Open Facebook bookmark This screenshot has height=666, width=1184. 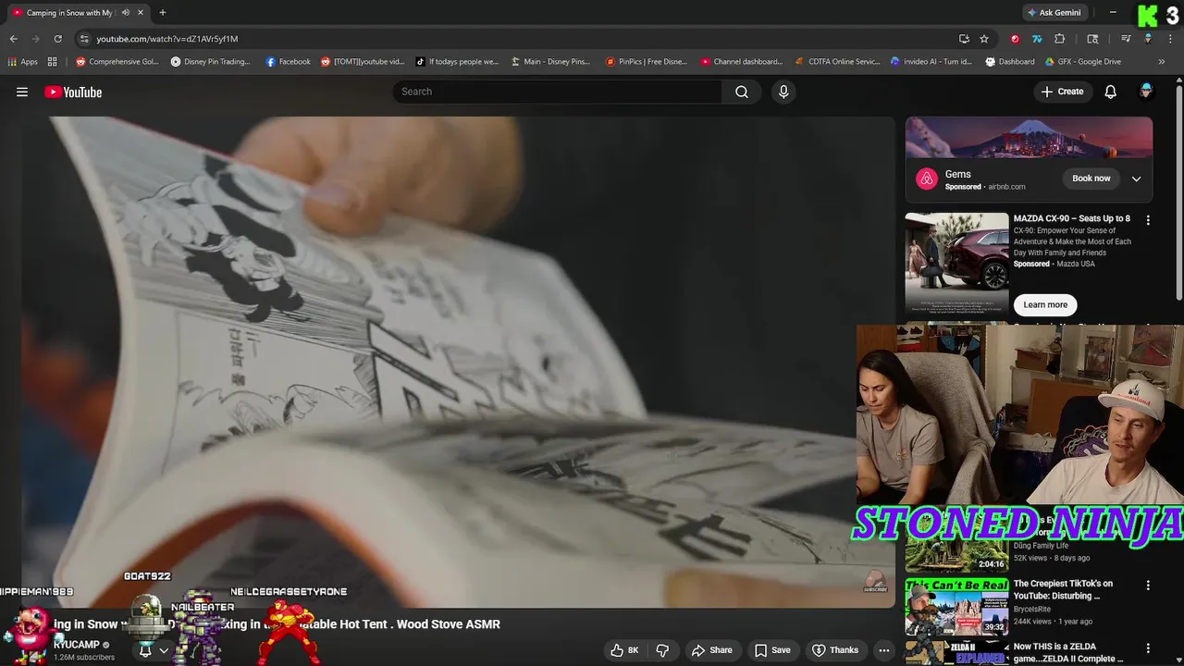point(288,62)
